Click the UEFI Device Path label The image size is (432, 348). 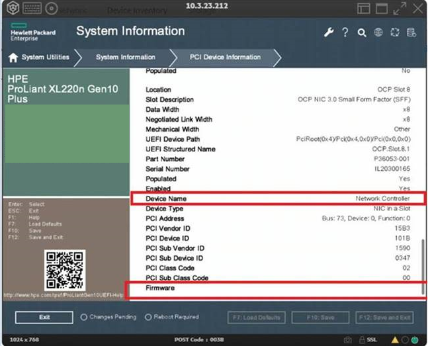(173, 140)
